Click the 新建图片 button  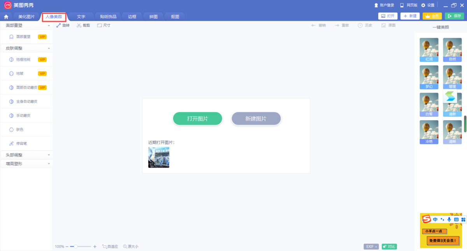click(256, 119)
